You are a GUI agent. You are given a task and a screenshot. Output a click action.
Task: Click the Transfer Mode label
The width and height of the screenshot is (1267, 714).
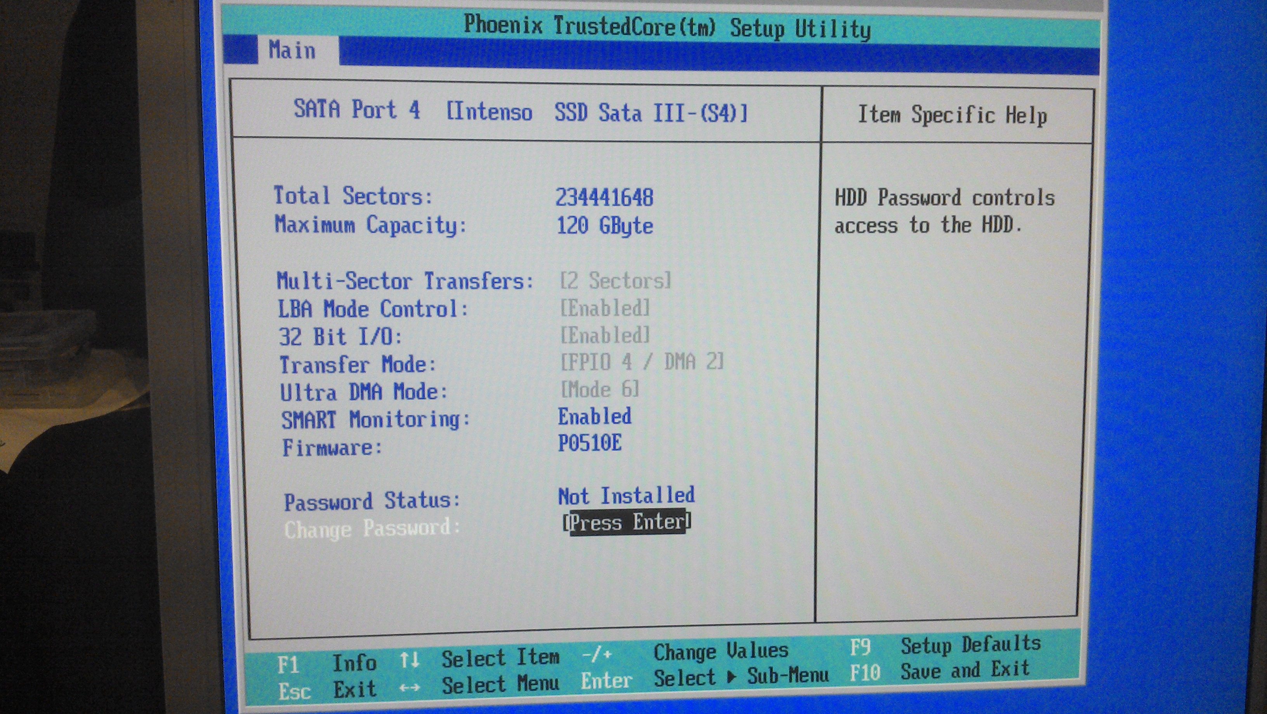pyautogui.click(x=358, y=365)
